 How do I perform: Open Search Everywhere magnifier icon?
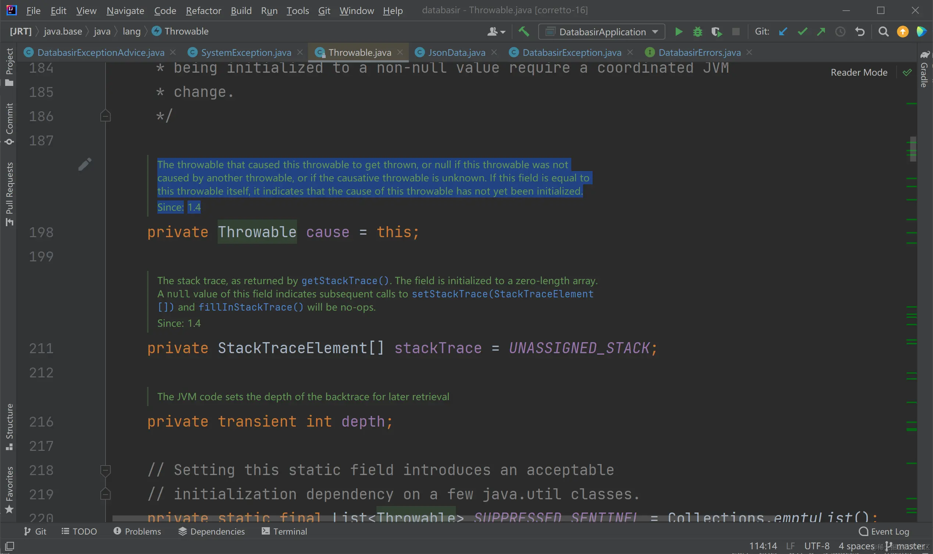coord(883,32)
